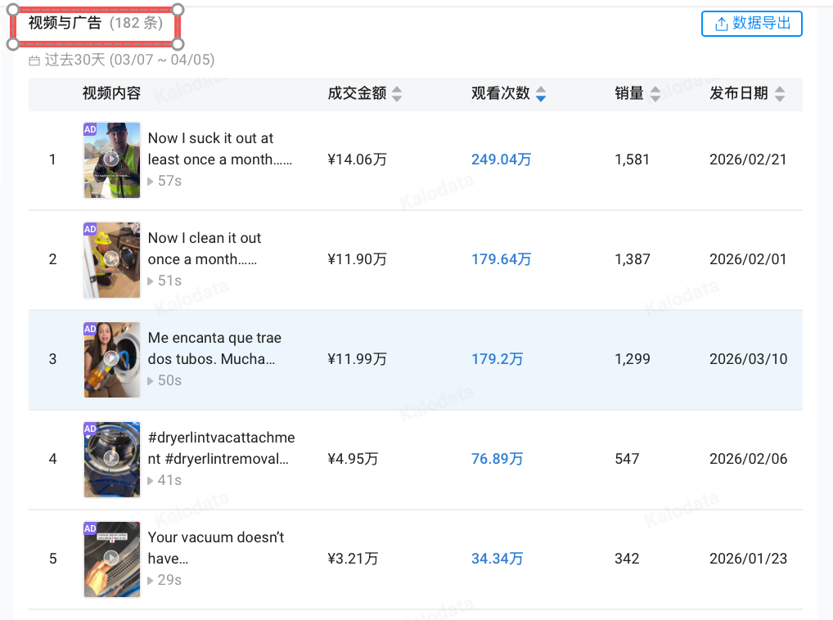Click the AD badge on row 1 thumbnail
The image size is (833, 620).
click(90, 128)
